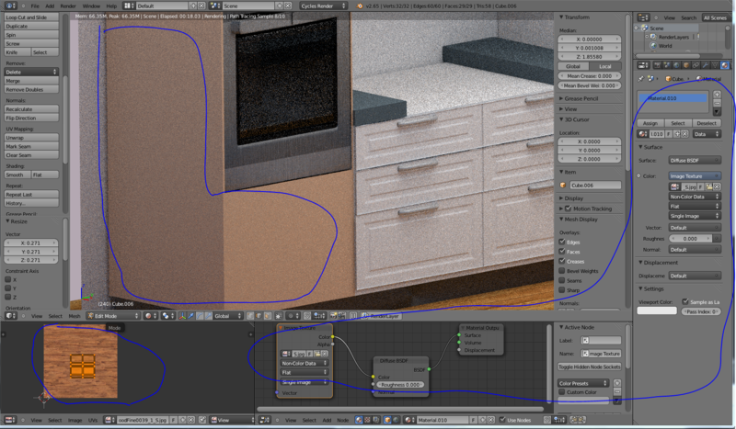Click the open image folder icon in properties
This screenshot has width=736, height=429.
click(708, 186)
